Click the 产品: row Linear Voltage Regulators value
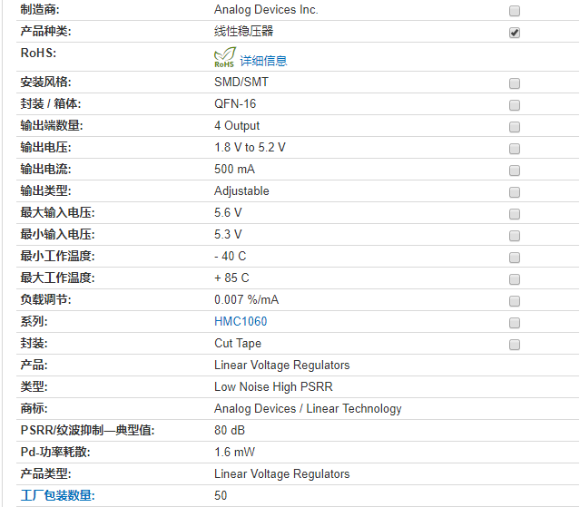The width and height of the screenshot is (580, 507). [x=282, y=366]
